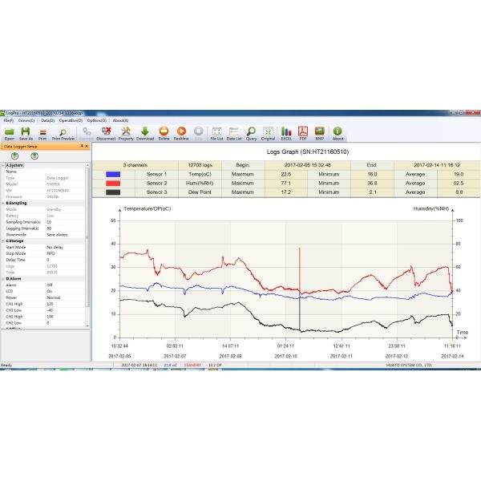
Task: Select the Power value Normal
Action: (x=54, y=297)
